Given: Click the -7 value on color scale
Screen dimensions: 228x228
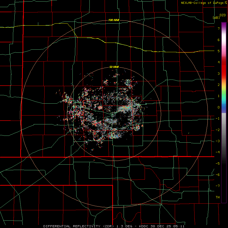Looking at the screenshot, I should click(x=218, y=186).
